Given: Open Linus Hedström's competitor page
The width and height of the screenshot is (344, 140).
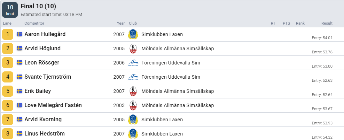Looking at the screenshot, I should click(45, 134).
